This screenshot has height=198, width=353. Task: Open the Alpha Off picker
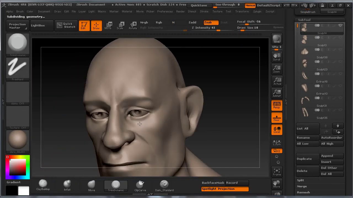point(18,93)
